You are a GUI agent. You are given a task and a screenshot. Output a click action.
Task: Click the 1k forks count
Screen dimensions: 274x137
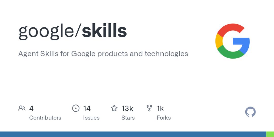click(160, 108)
